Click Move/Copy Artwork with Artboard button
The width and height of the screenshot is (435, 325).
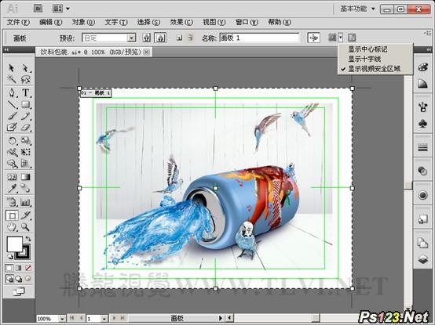[x=314, y=38]
